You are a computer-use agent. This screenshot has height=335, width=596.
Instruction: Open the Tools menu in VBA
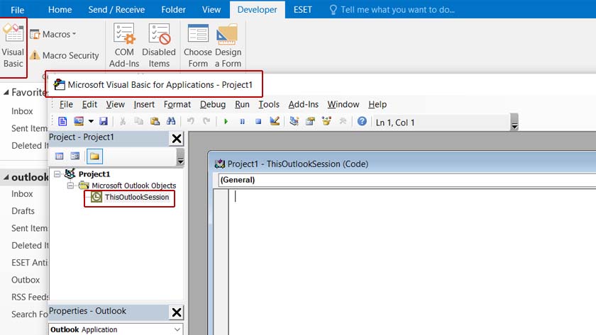click(269, 104)
